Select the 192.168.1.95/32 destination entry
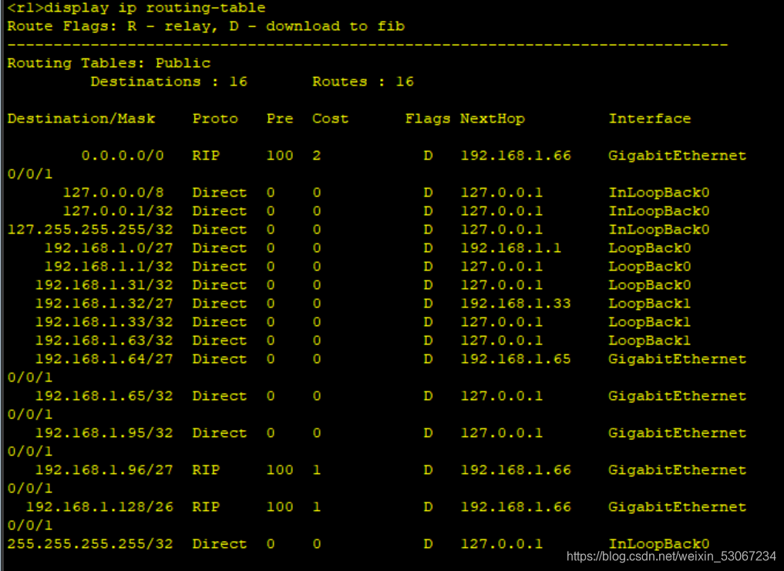 click(x=104, y=433)
